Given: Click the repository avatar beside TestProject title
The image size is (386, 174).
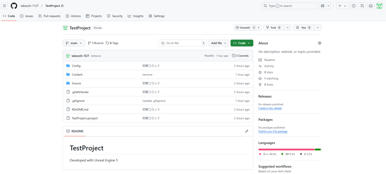Looking at the screenshot, I should point(65,28).
